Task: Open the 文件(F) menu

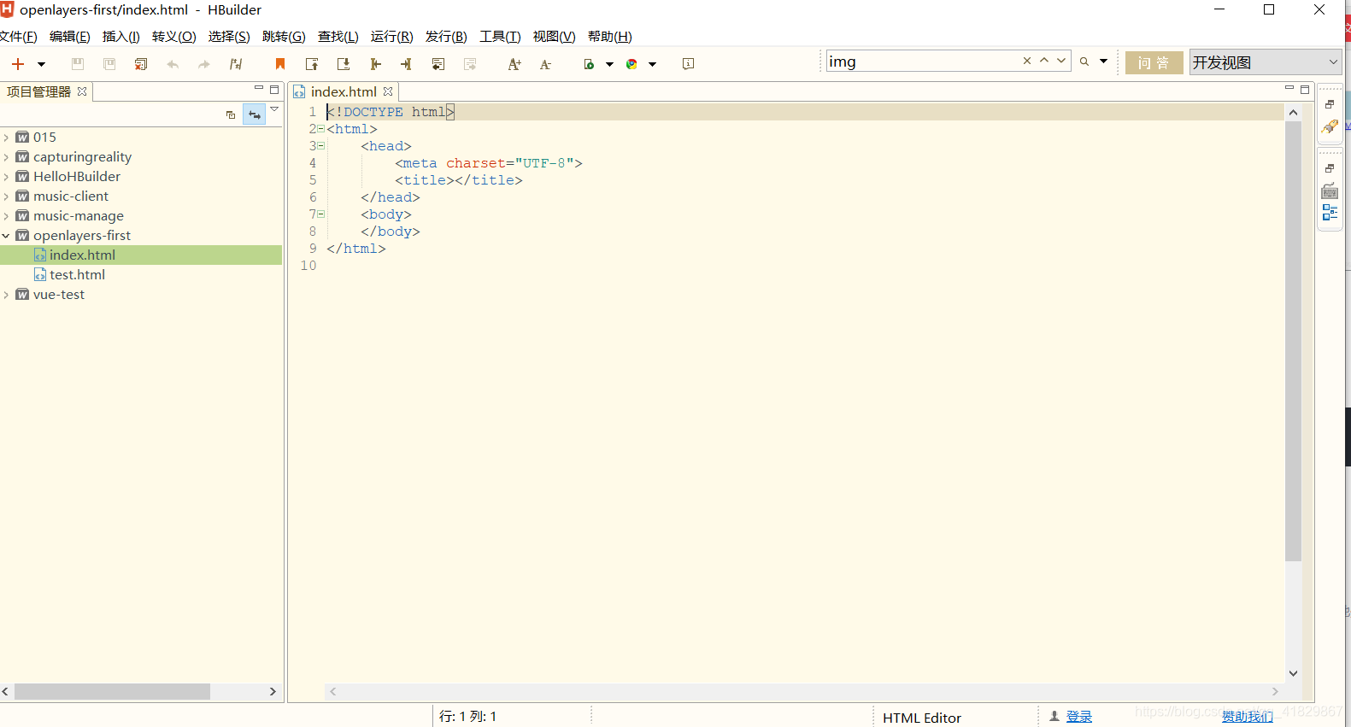Action: click(18, 36)
